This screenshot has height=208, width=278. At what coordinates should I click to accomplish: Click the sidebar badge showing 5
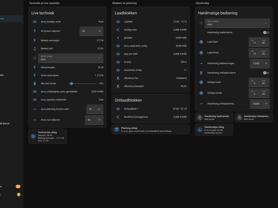coord(19,194)
